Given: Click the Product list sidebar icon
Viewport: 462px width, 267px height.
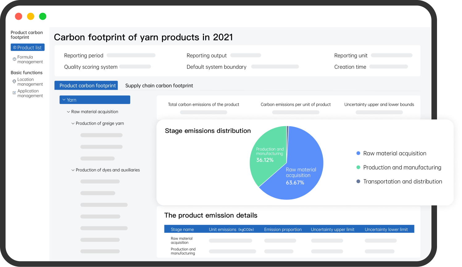Looking at the screenshot, I should point(15,48).
